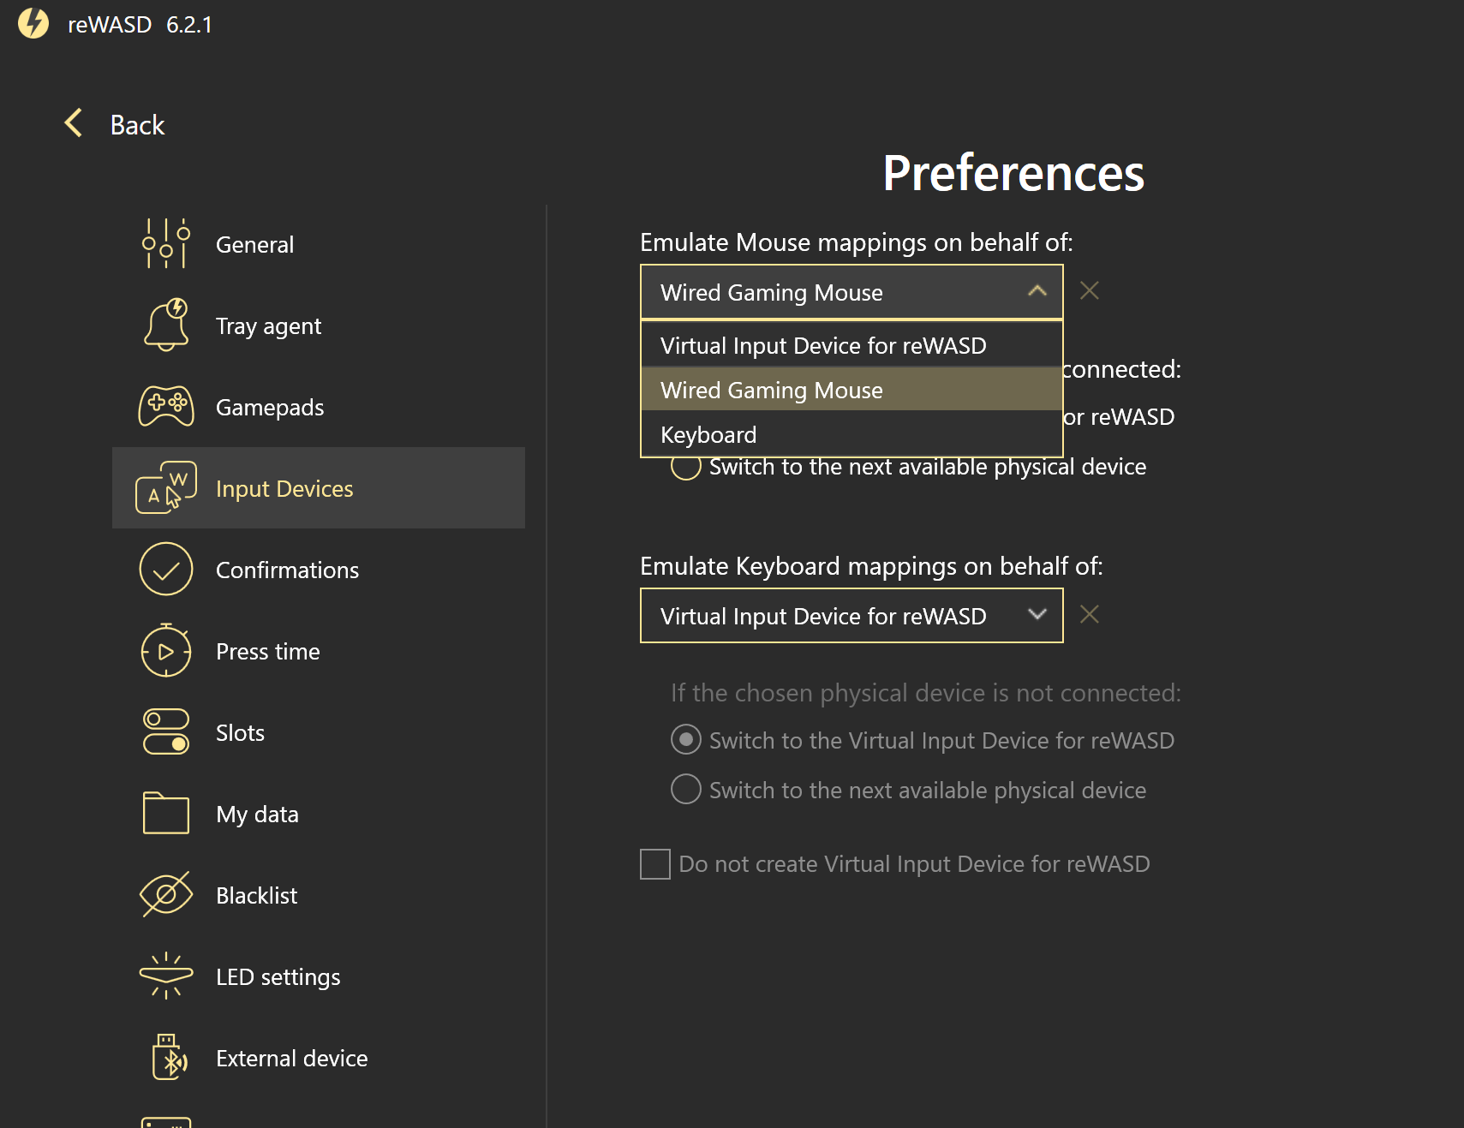1464x1128 pixels.
Task: Select keyboard 'Switch to next available physical device' radio
Action: click(686, 790)
